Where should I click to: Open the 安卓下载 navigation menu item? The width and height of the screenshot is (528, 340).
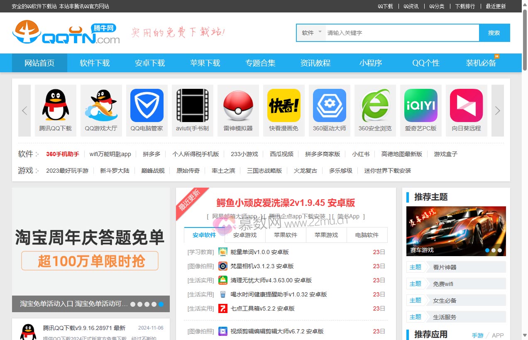pyautogui.click(x=150, y=63)
